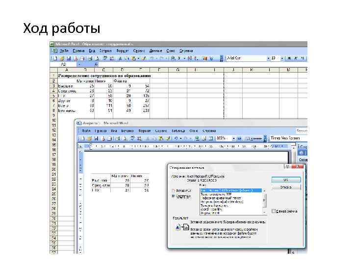The height and width of the screenshot is (265, 353).
Task: Click Help icon in Excel toolbar
Action: 211,58
